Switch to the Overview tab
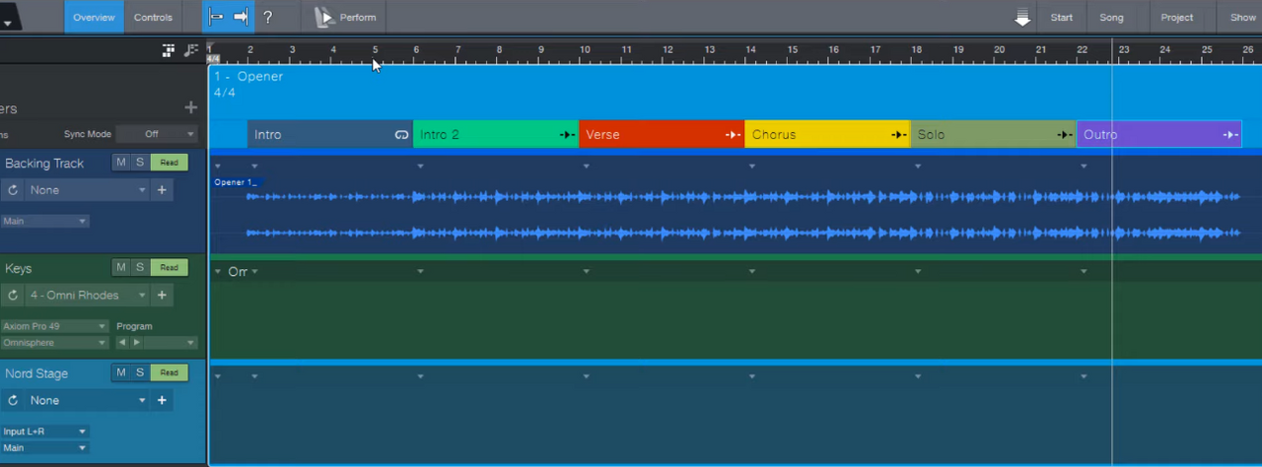This screenshot has height=467, width=1262. tap(94, 17)
